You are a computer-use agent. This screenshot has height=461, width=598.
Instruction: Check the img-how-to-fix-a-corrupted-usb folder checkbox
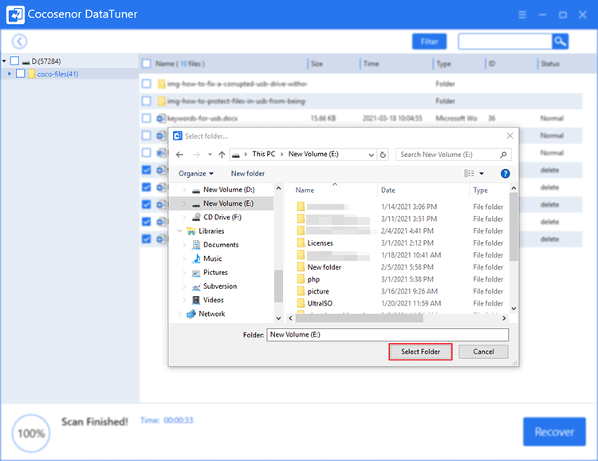[147, 84]
